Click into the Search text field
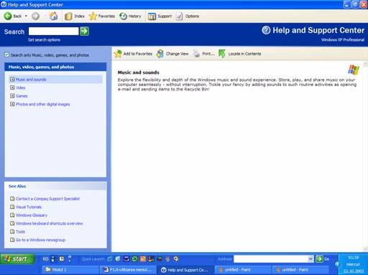This screenshot has width=368, height=275. [53, 31]
